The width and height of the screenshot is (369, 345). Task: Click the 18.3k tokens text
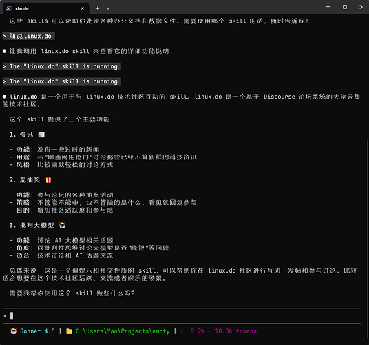tap(235, 331)
